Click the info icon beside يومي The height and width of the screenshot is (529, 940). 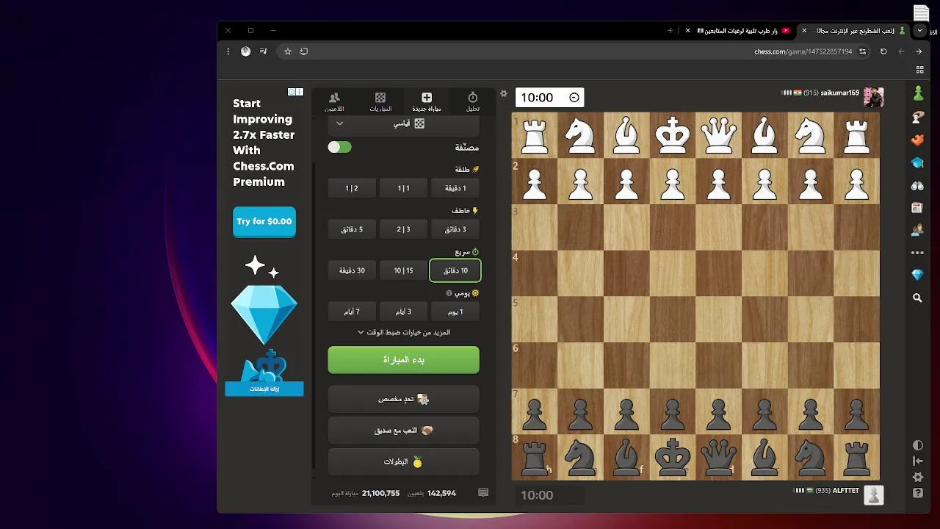coord(449,293)
